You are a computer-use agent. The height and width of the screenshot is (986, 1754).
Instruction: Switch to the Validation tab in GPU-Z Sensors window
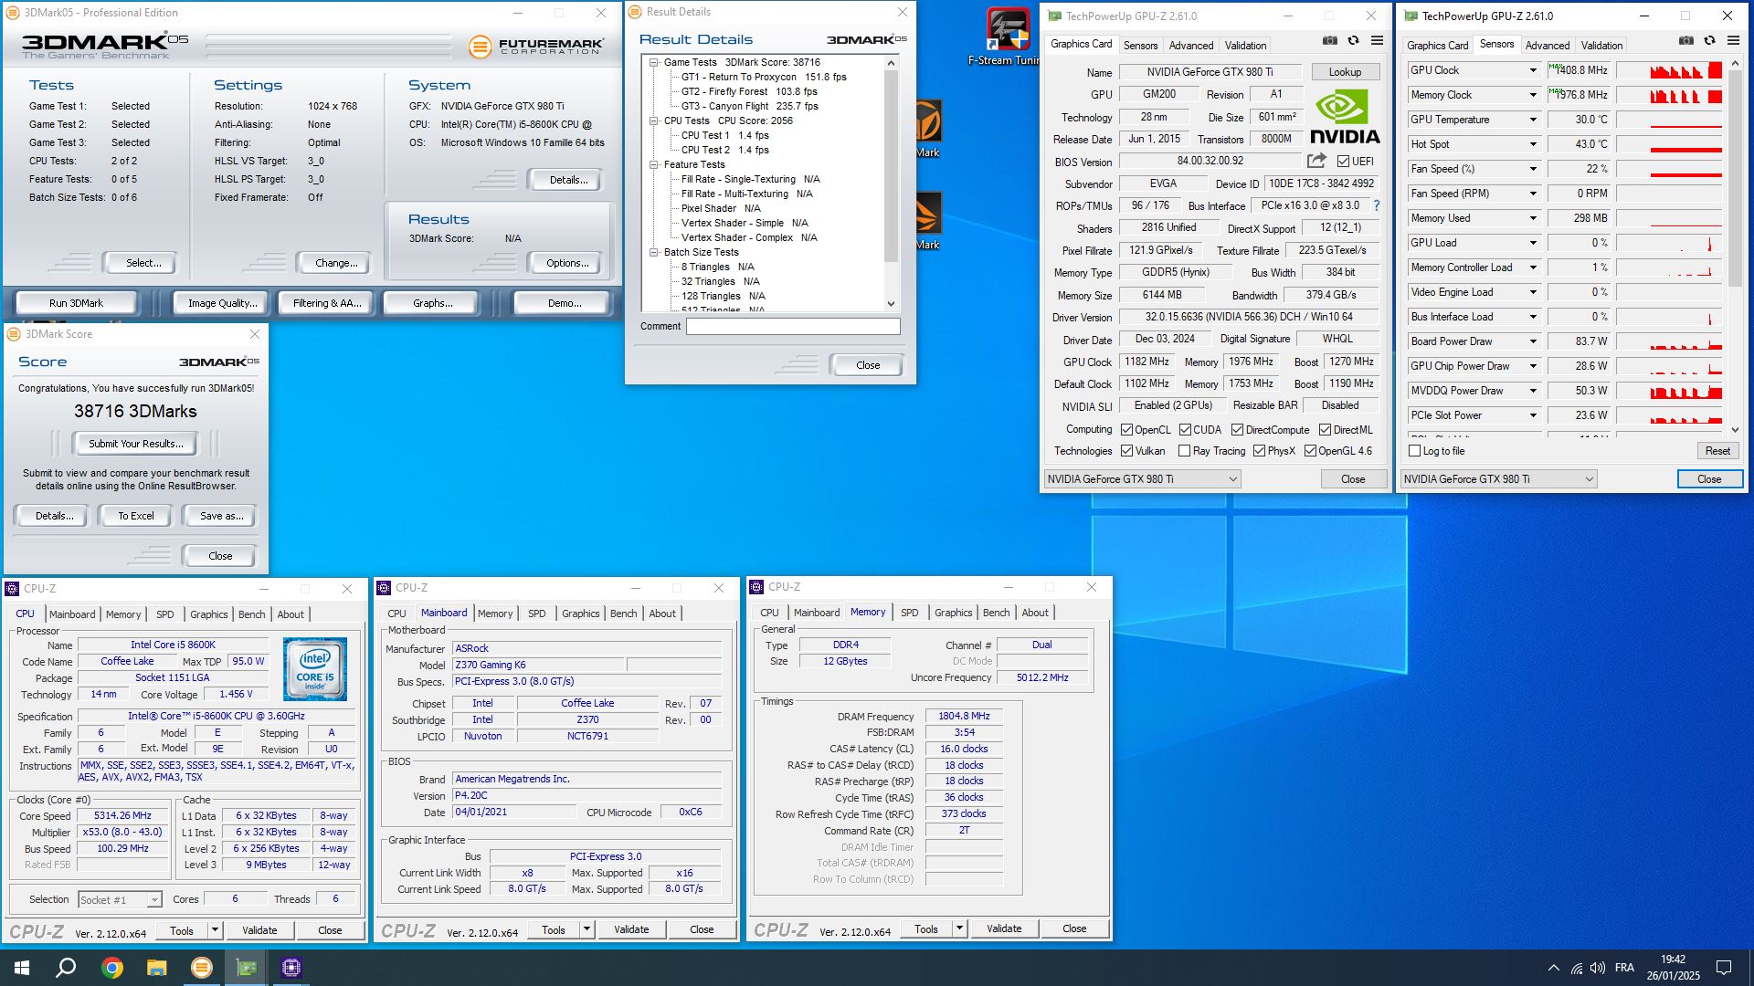coord(1601,45)
